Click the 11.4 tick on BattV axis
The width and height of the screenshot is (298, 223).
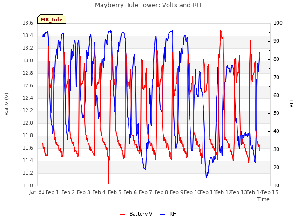(x=28, y=161)
